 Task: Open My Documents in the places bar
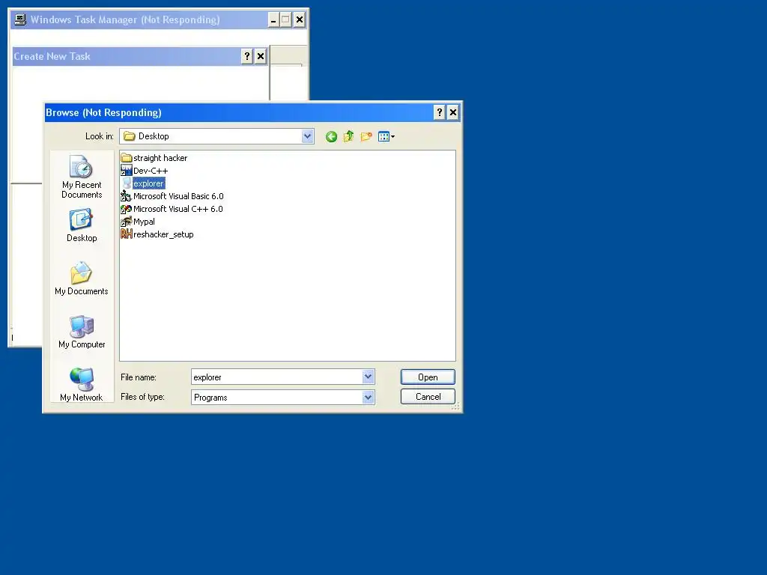point(82,279)
